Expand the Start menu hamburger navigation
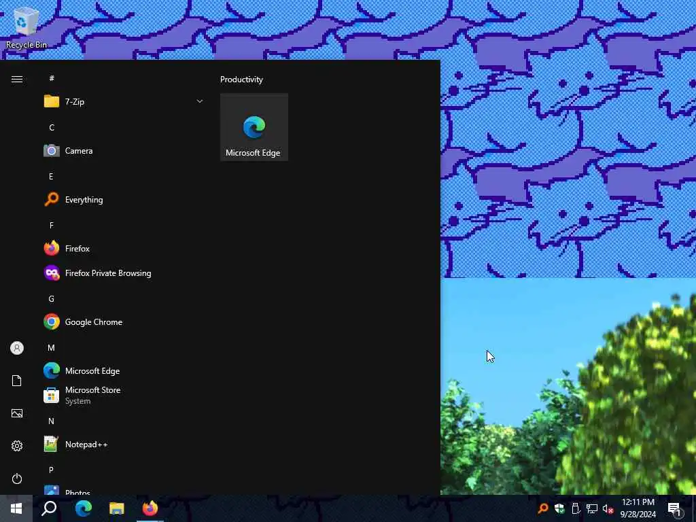696x522 pixels. [x=17, y=80]
